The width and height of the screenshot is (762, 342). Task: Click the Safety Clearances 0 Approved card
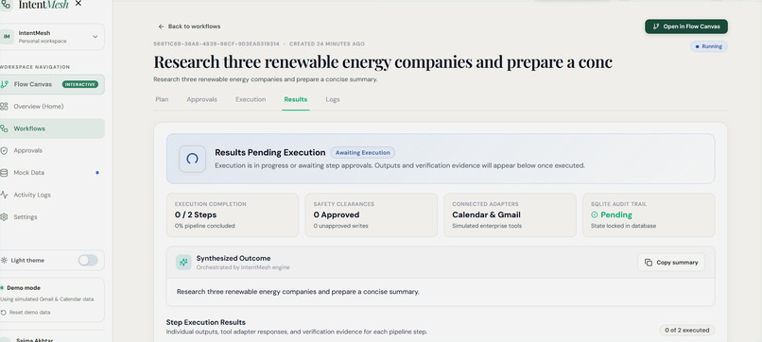[x=372, y=215]
